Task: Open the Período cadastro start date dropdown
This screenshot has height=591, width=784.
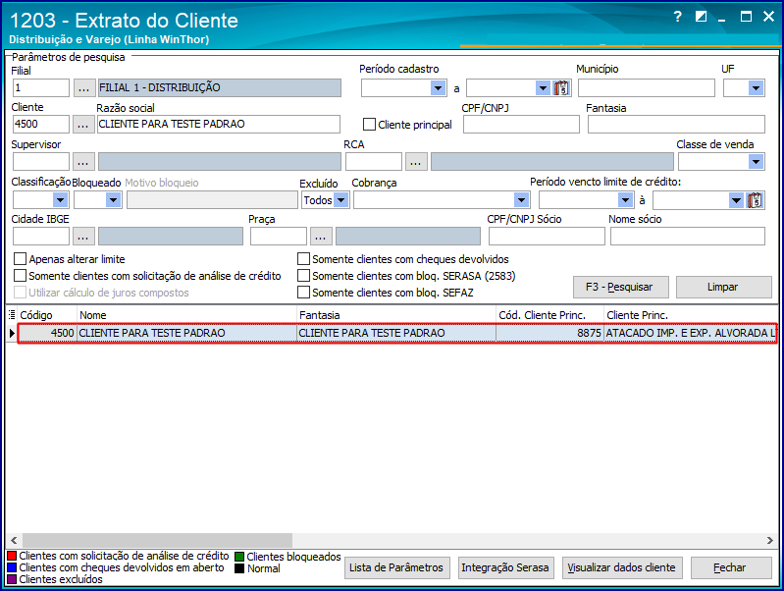Action: tap(438, 88)
